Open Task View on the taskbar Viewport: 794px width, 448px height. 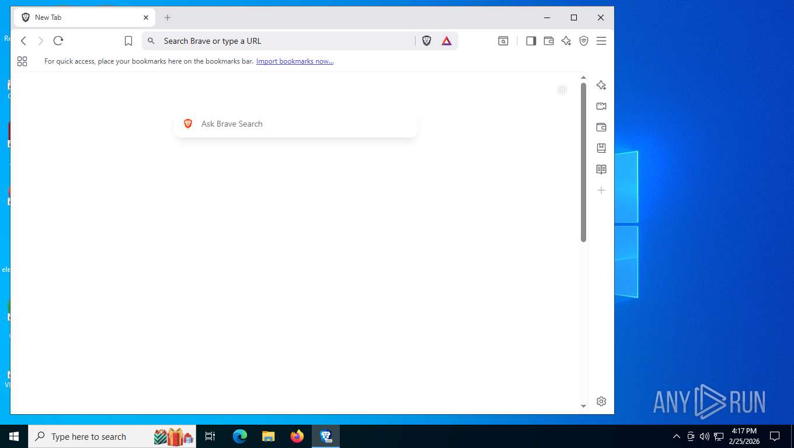210,436
